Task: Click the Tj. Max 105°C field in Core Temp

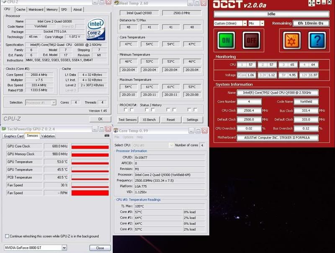Action: click(169, 206)
